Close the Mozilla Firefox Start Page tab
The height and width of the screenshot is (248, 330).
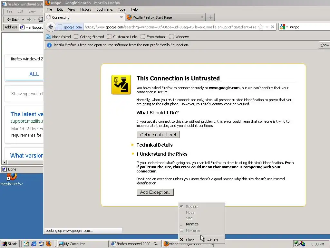coord(202,17)
